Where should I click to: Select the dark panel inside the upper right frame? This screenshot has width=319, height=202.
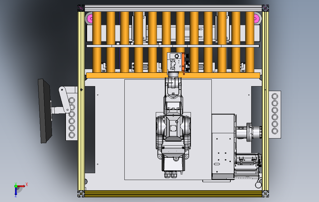coord(257,104)
